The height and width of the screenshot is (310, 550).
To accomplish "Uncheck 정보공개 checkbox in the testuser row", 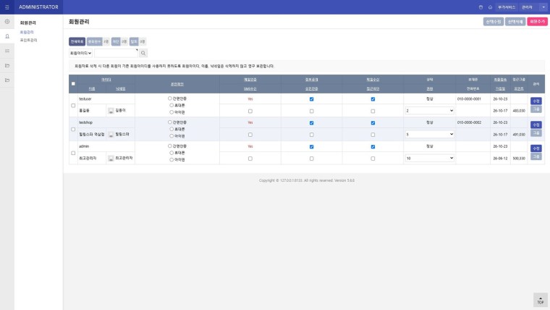I will (311, 99).
